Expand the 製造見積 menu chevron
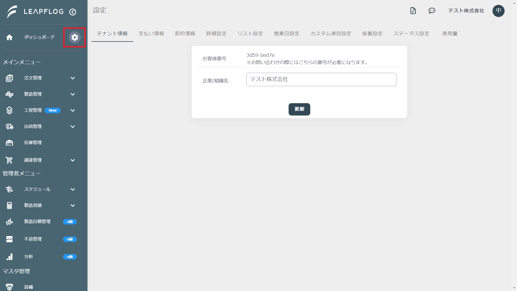 (x=73, y=206)
